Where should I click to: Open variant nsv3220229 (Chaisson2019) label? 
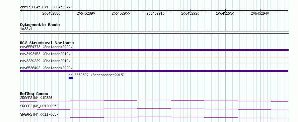pos(45,61)
